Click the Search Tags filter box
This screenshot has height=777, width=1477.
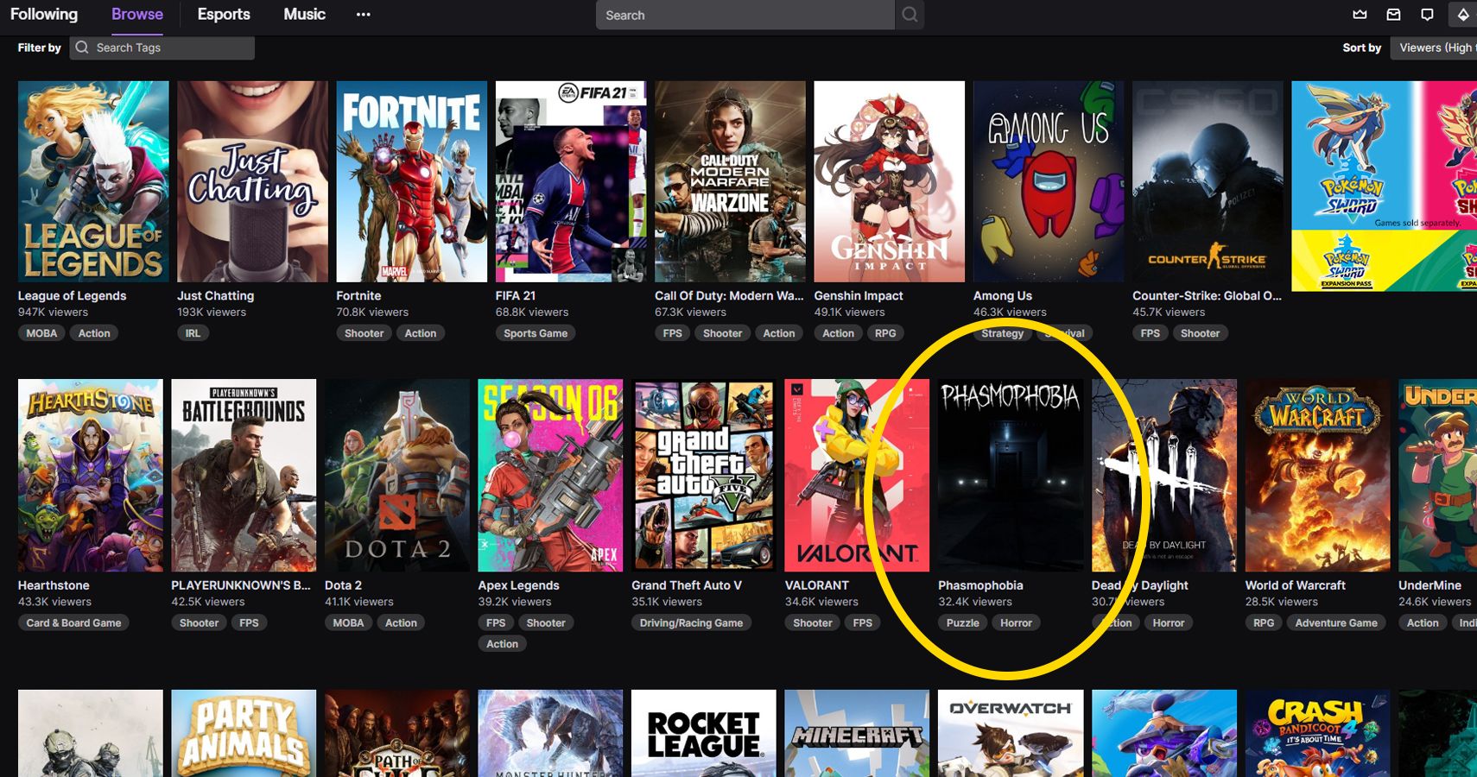(162, 47)
